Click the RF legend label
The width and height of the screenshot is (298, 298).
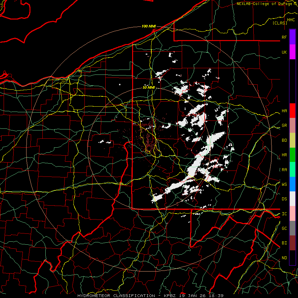284,37
